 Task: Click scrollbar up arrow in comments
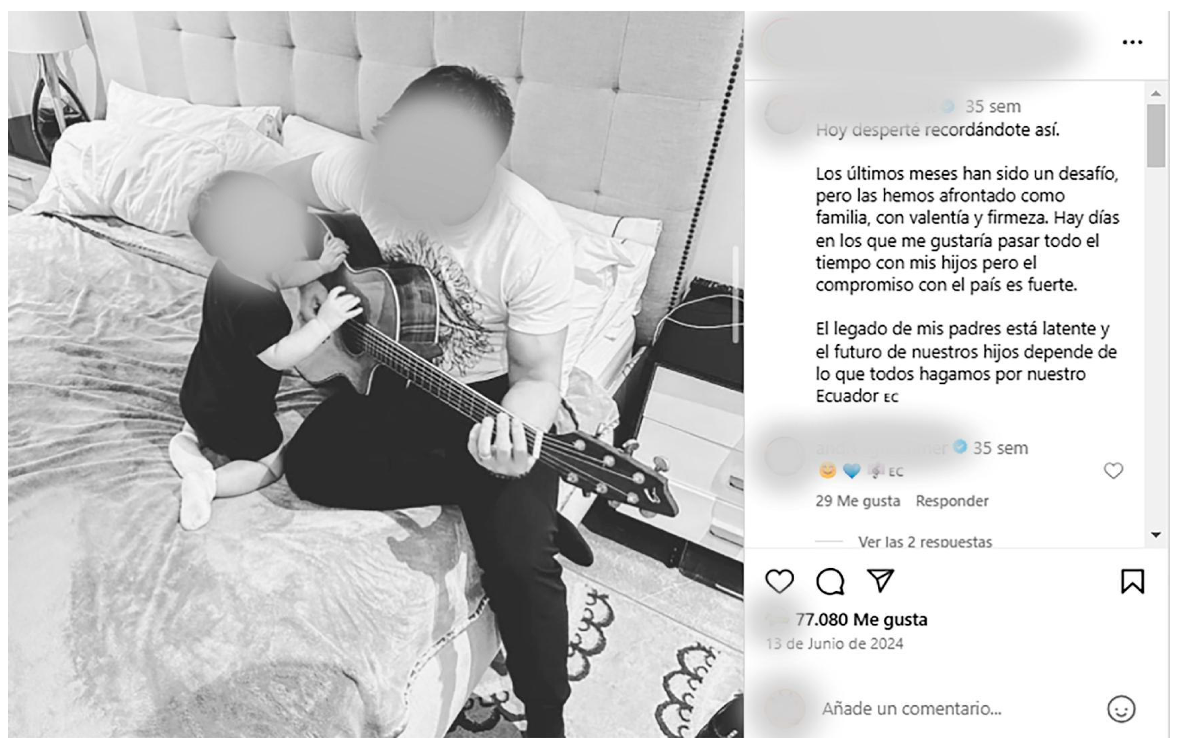click(x=1156, y=93)
